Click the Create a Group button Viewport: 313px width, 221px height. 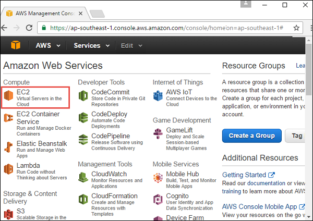pos(251,136)
